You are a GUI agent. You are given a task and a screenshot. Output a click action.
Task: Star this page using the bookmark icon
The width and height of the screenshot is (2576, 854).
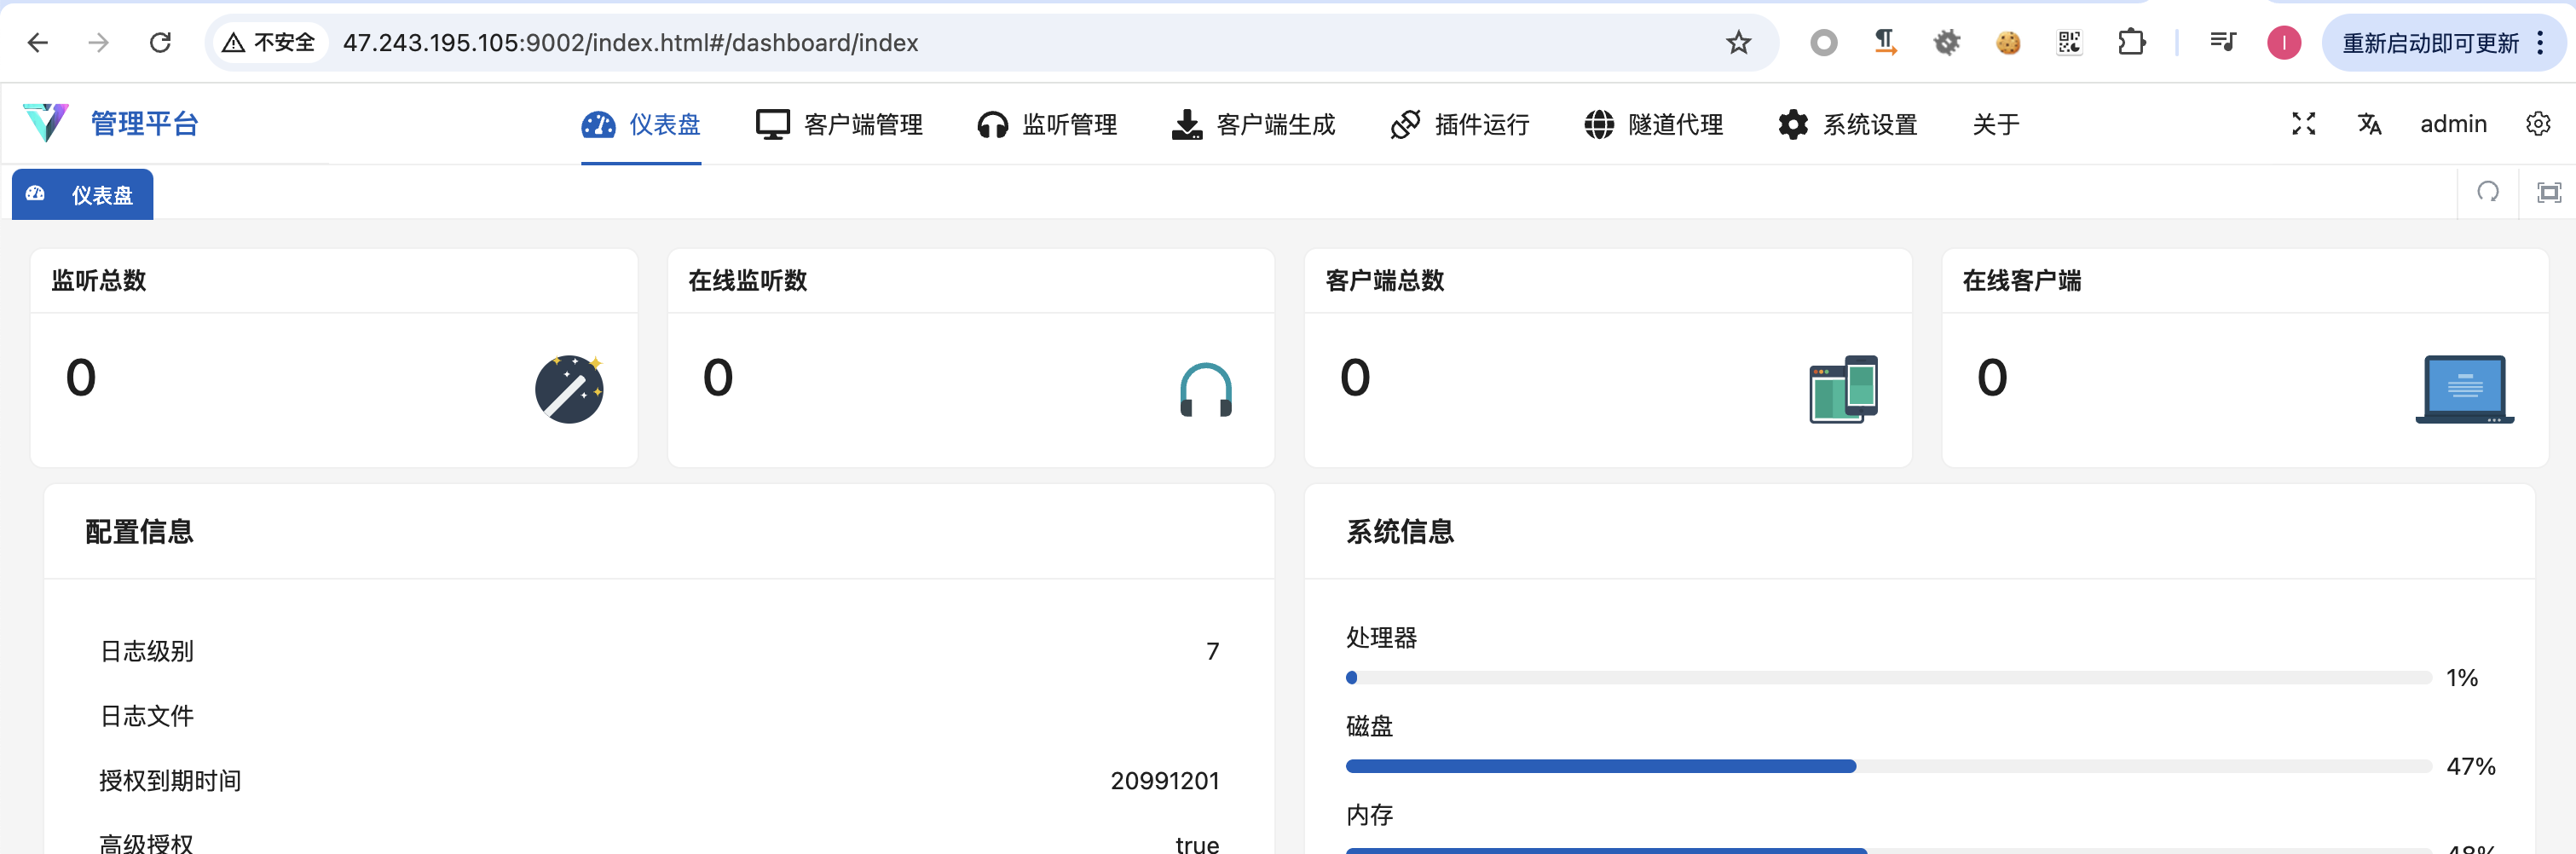pyautogui.click(x=1738, y=43)
